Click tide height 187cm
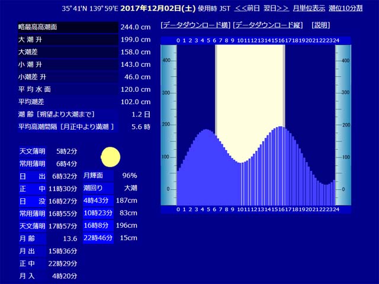Screen dimensions: 379x284 click(127, 201)
